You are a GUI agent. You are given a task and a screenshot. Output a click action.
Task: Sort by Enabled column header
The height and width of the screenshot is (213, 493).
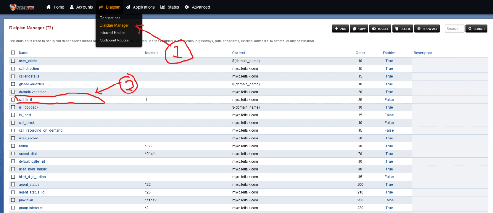point(389,53)
